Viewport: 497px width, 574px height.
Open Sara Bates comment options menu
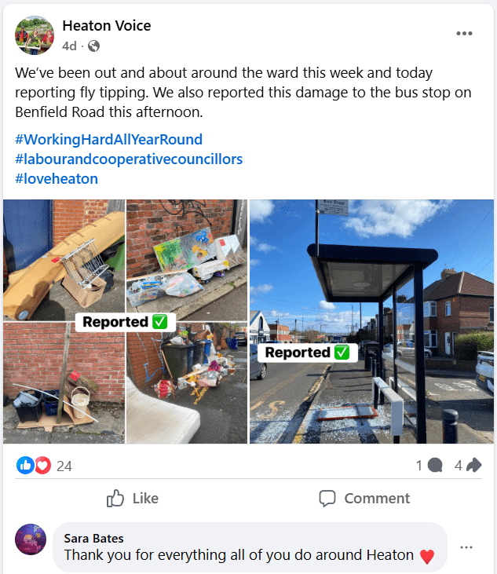point(466,547)
